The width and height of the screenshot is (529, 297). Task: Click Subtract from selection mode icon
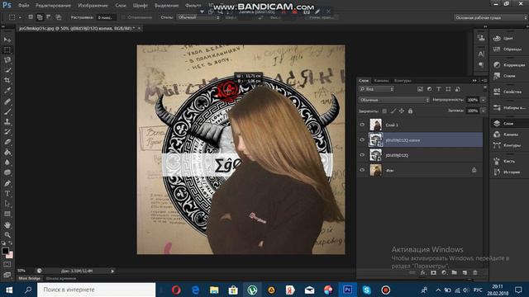tap(49, 16)
